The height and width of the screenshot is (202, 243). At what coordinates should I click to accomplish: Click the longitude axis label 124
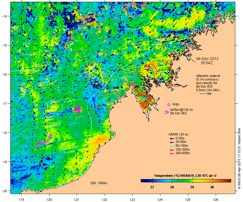tap(160, 200)
